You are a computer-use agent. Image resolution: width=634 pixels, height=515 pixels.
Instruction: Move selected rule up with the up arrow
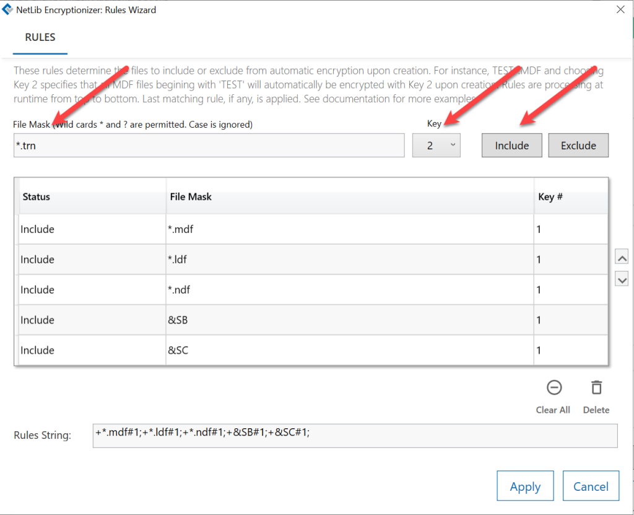[x=622, y=257]
